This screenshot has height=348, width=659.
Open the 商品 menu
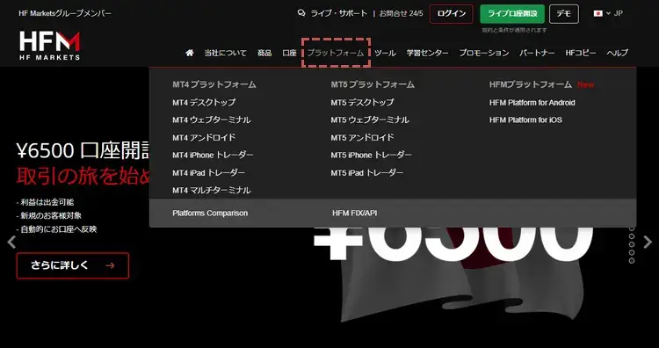coord(264,53)
